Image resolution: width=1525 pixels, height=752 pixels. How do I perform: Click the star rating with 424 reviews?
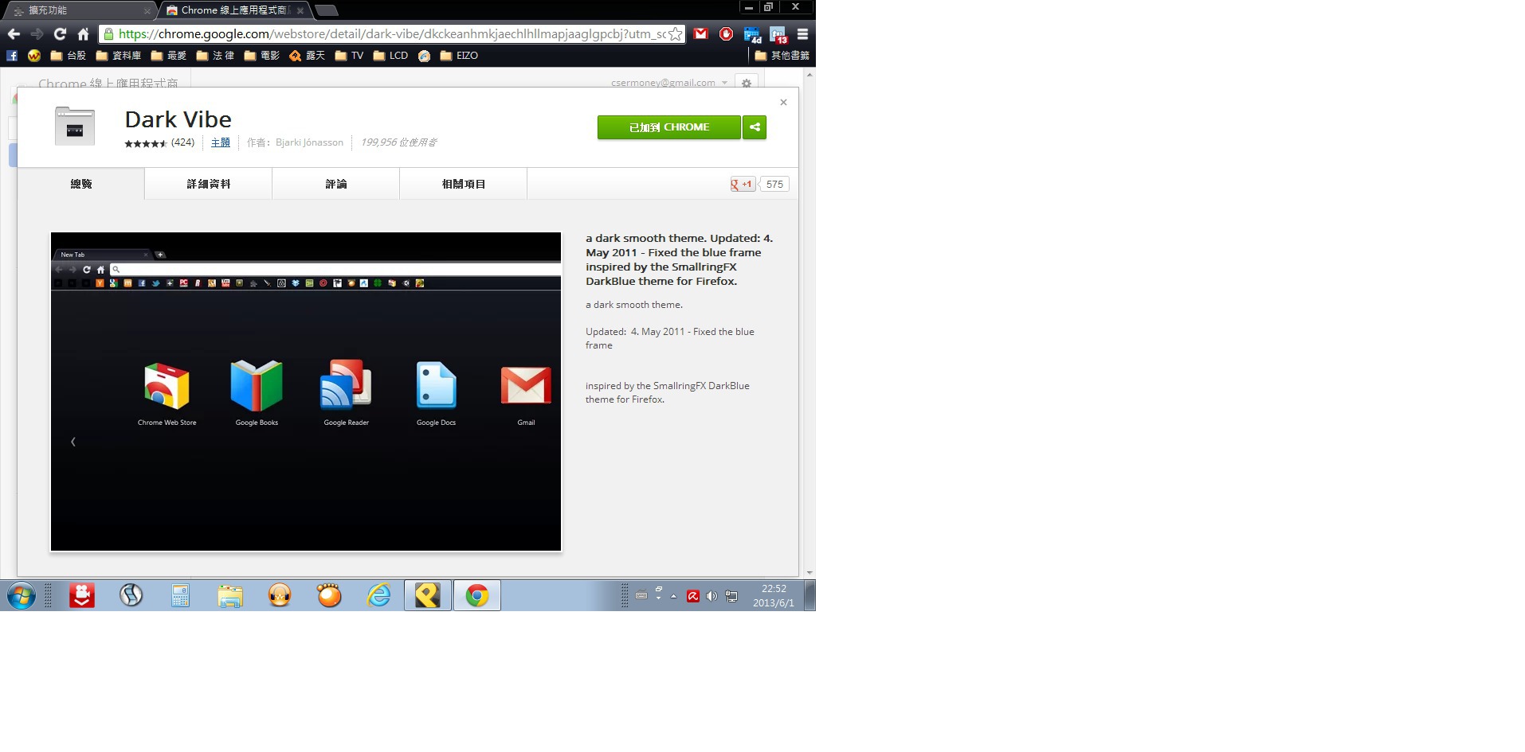point(159,143)
